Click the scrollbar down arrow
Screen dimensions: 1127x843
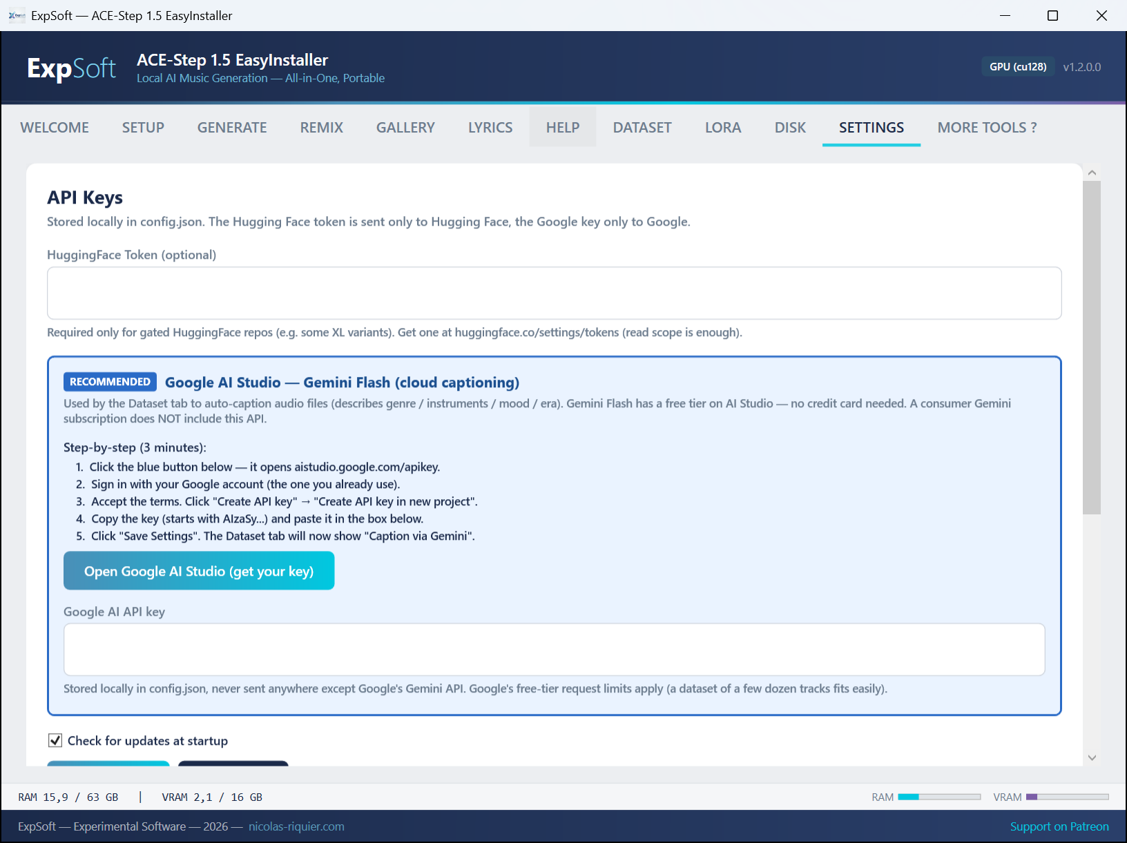tap(1092, 757)
